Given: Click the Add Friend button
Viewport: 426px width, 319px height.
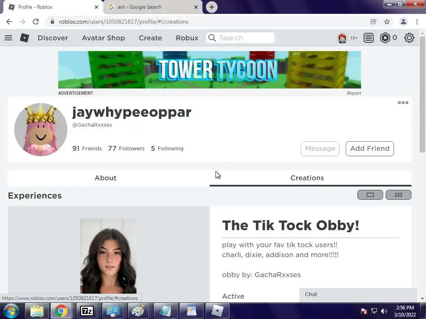Looking at the screenshot, I should click(369, 148).
